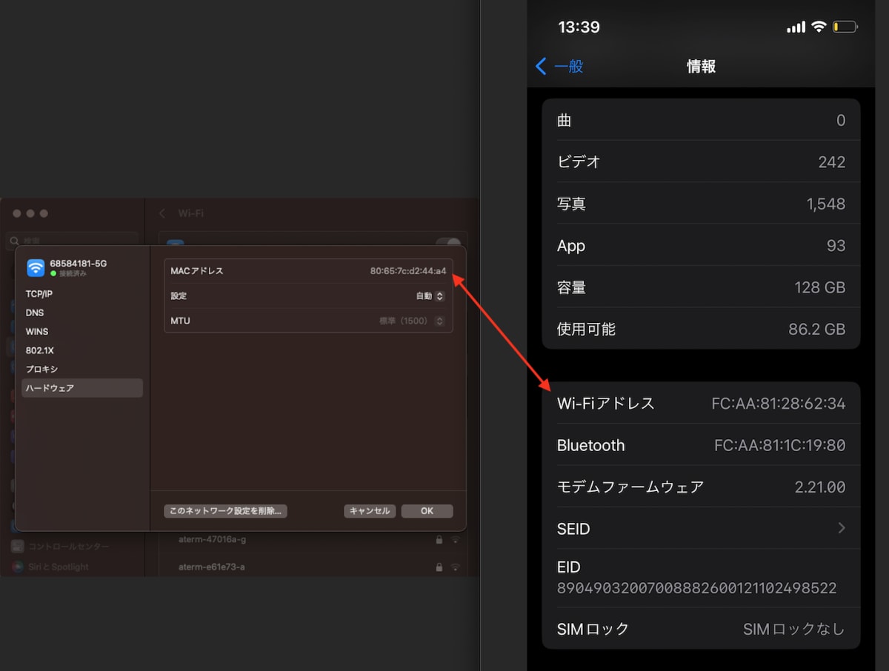Click the コントロールセンター sidebar icon

point(18,547)
